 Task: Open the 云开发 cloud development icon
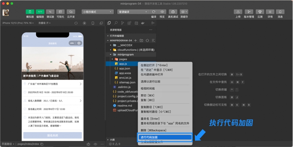point(71,12)
